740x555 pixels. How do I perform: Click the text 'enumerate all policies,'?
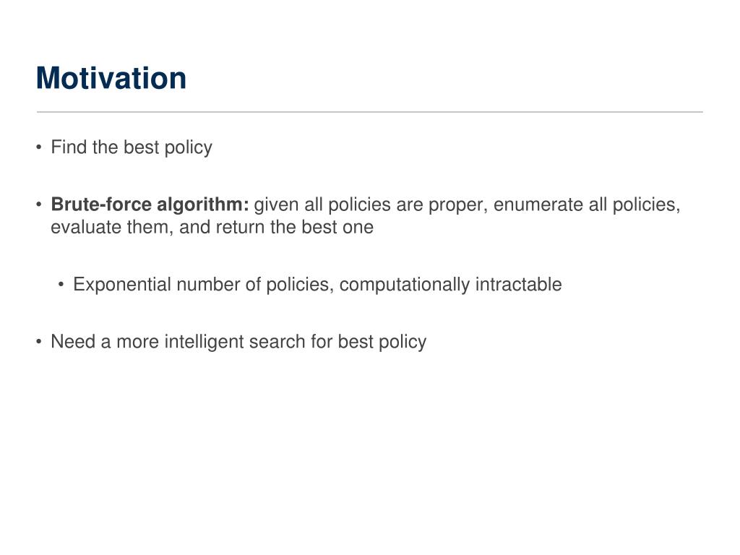(x=587, y=205)
